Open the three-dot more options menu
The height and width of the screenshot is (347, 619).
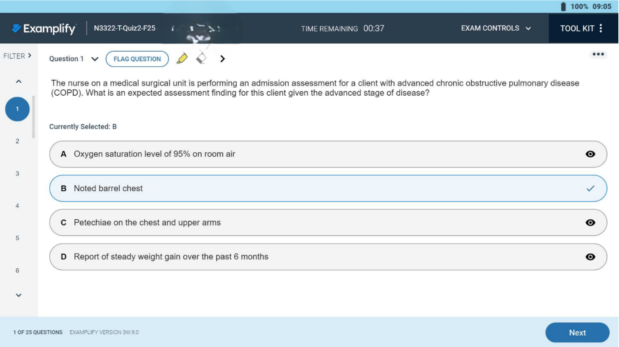coord(598,55)
